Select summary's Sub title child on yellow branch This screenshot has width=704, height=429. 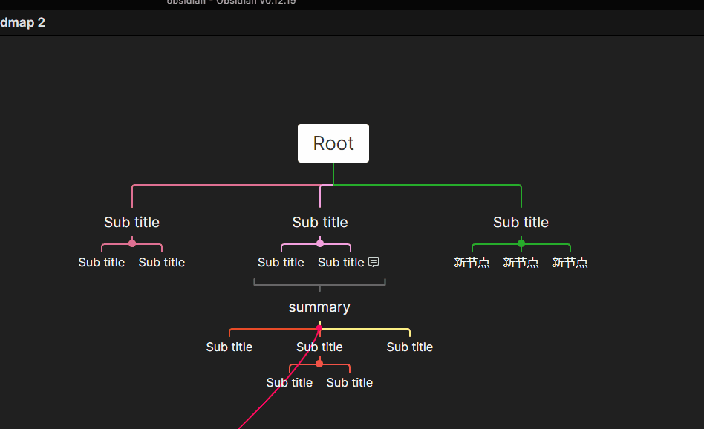(x=409, y=347)
